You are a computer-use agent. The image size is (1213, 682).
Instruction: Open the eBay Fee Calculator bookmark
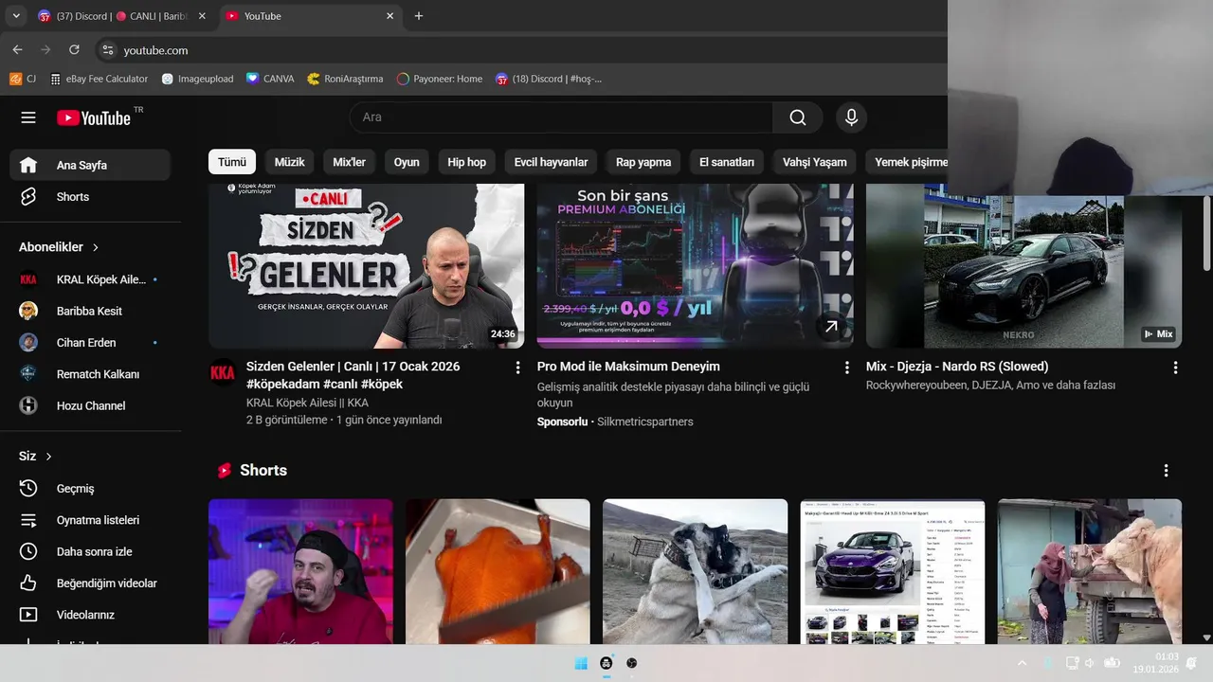coord(100,79)
